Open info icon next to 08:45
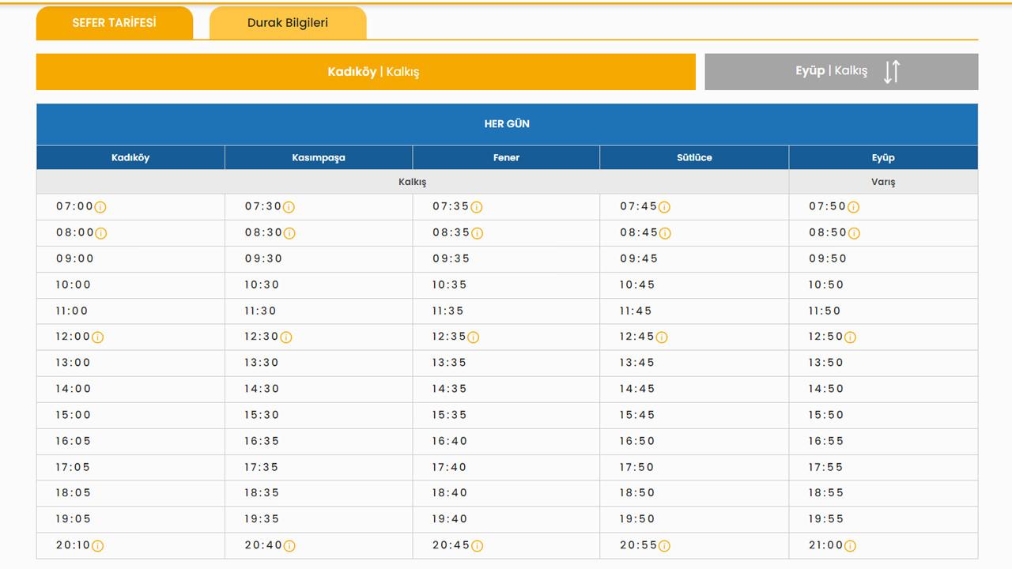1012x569 pixels. point(665,233)
